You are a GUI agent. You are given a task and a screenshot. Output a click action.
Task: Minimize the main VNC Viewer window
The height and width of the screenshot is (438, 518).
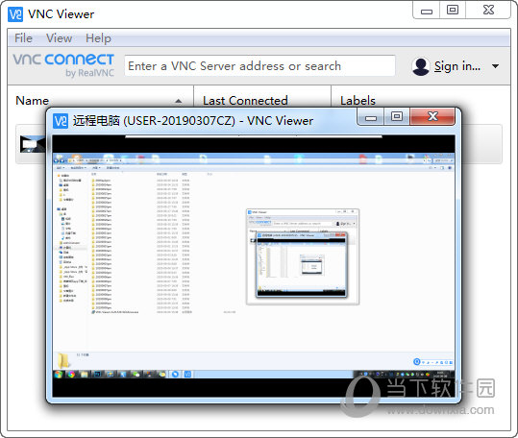427,11
